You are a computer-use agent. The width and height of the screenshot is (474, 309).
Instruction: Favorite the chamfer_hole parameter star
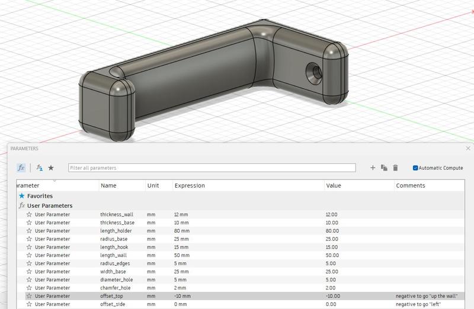click(29, 288)
